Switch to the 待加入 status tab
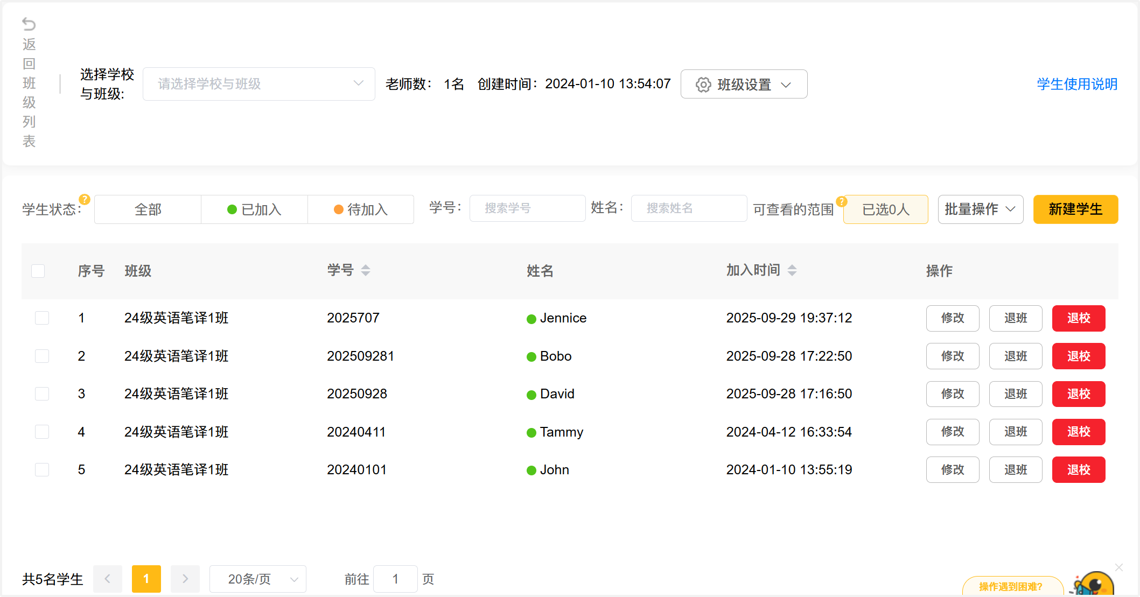 tap(361, 209)
